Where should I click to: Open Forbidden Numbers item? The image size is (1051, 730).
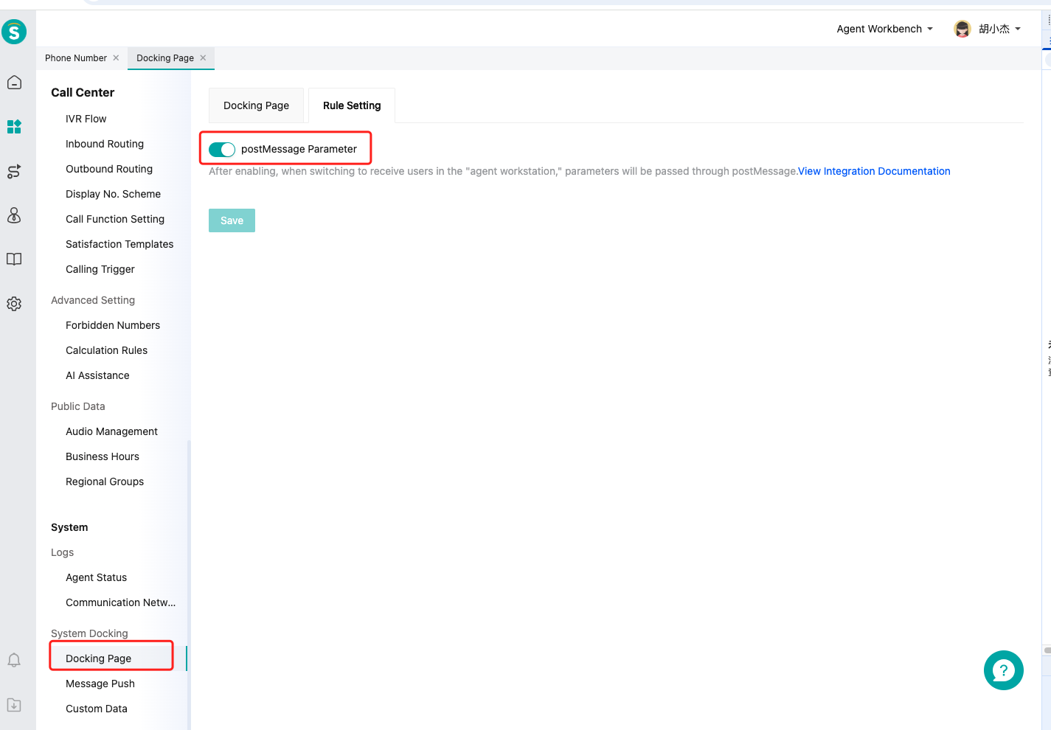[x=113, y=325]
